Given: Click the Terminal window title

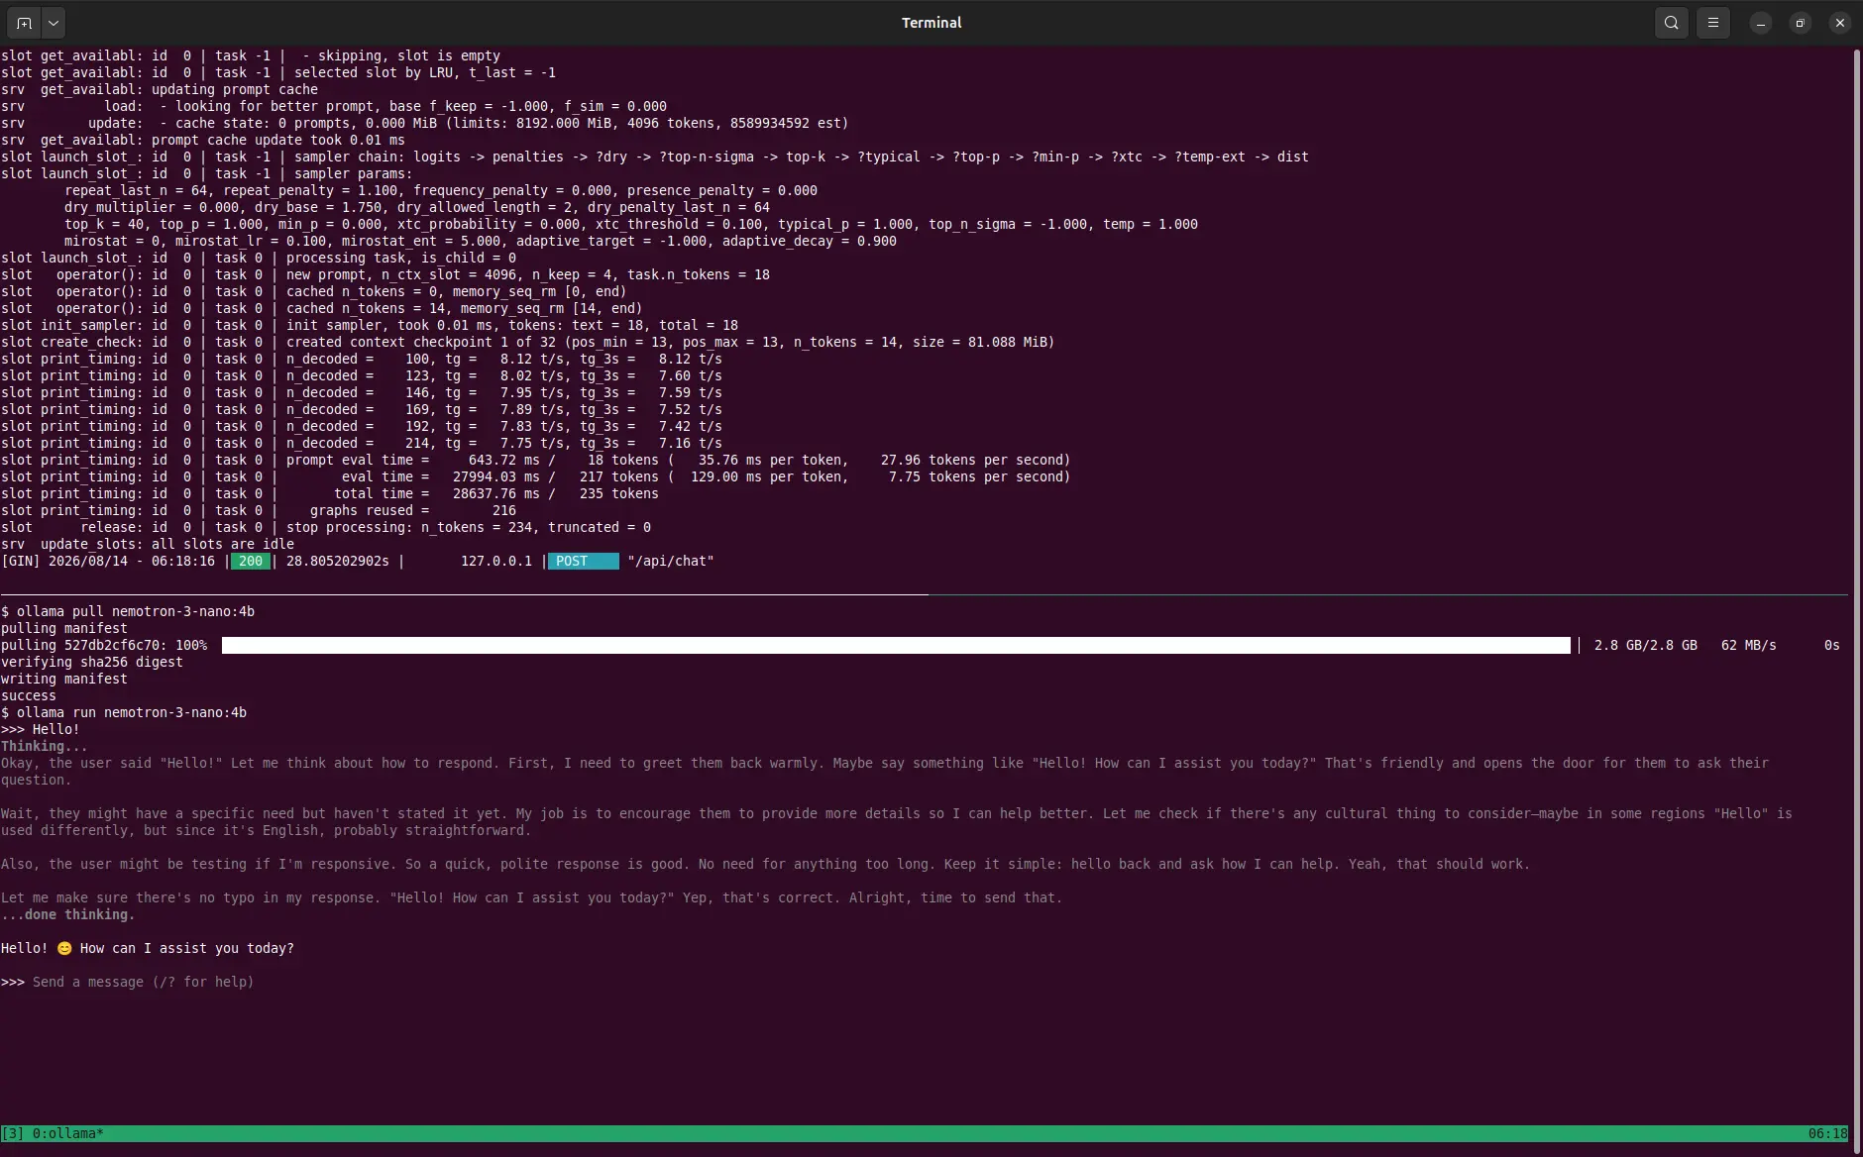Looking at the screenshot, I should coord(931,23).
